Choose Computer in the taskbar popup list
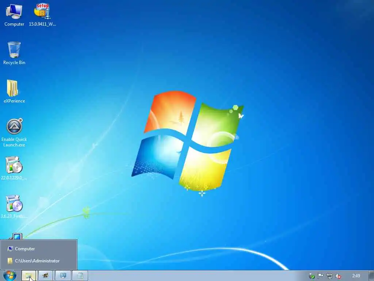374x281 pixels. pos(39,249)
